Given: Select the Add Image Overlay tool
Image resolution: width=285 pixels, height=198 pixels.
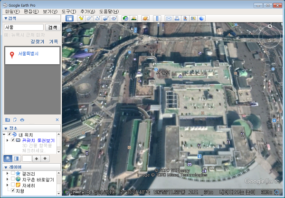Looking at the screenshot, I should [x=106, y=19].
